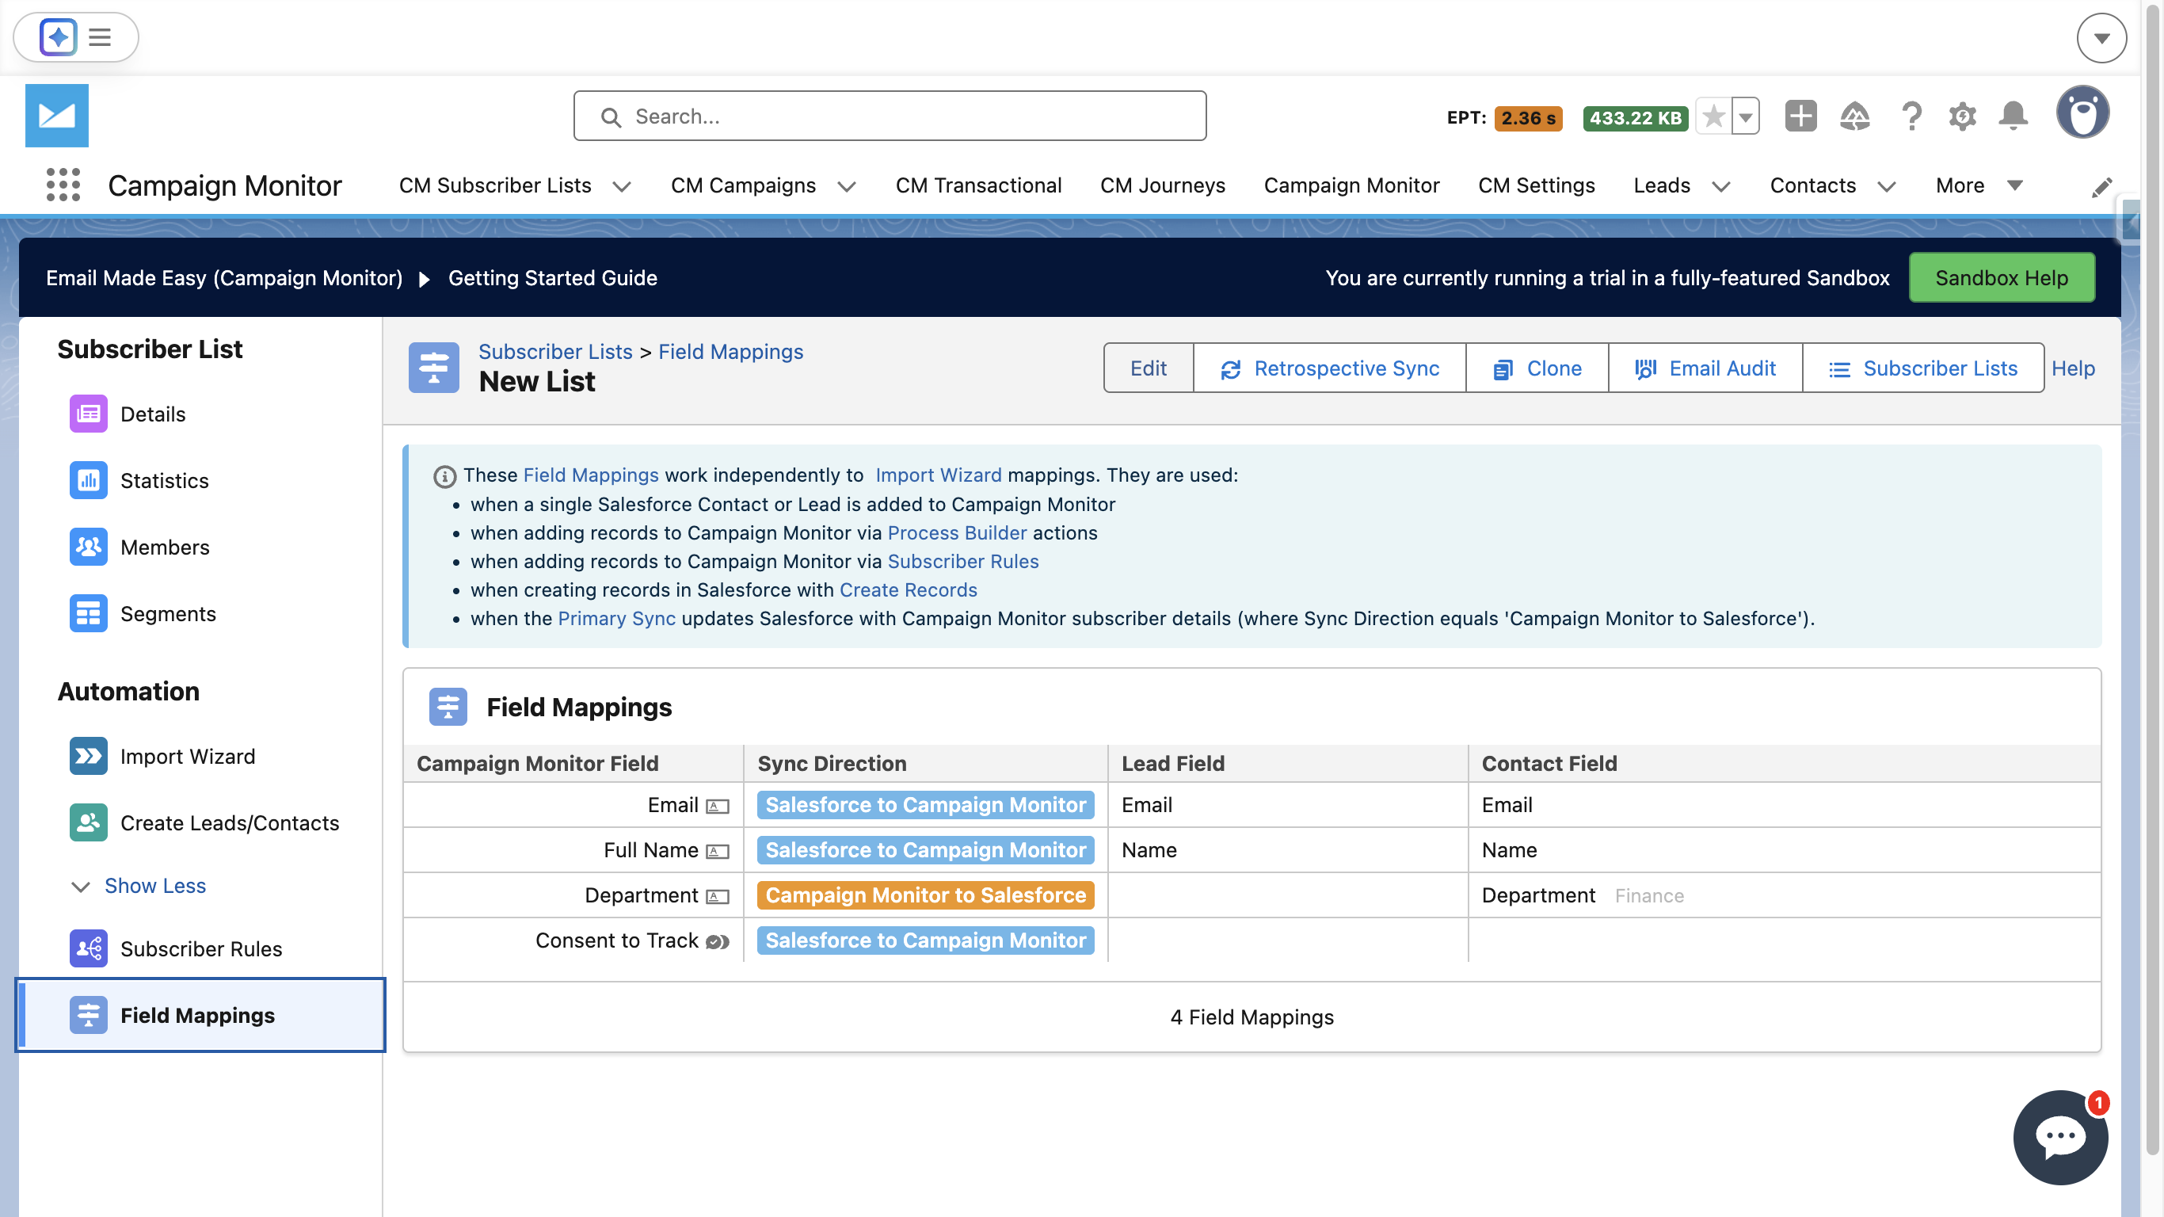
Task: Clone this subscriber list
Action: [x=1537, y=368]
